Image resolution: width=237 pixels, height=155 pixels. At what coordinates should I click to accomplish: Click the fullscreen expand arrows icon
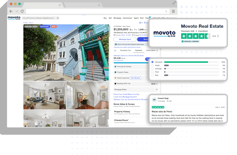click(174, 3)
